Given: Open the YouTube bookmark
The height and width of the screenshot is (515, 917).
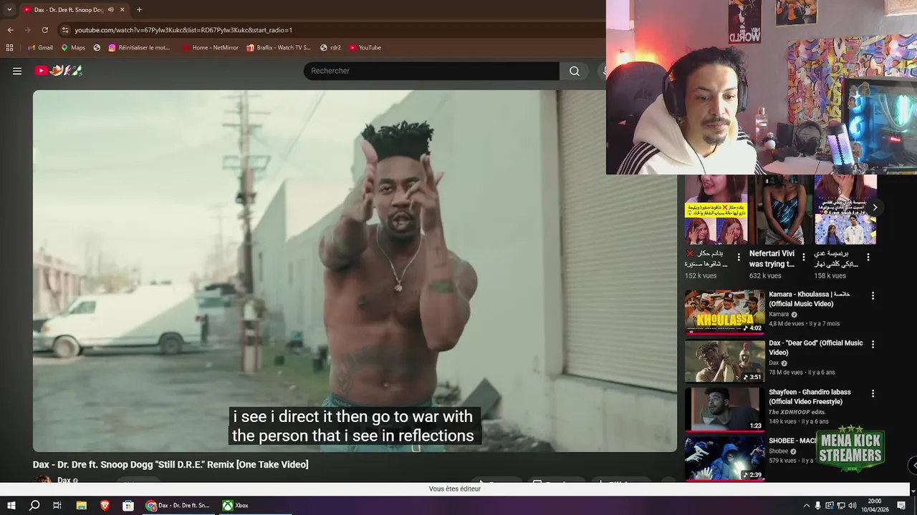Looking at the screenshot, I should pos(365,48).
